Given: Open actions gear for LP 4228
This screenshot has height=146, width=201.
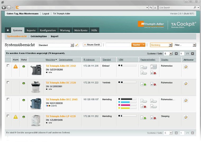Looking at the screenshot, I should click(186, 117).
